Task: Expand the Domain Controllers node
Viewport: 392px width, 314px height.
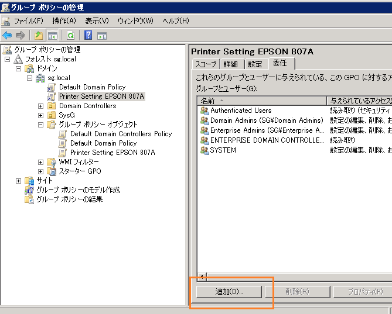Action: coord(40,106)
